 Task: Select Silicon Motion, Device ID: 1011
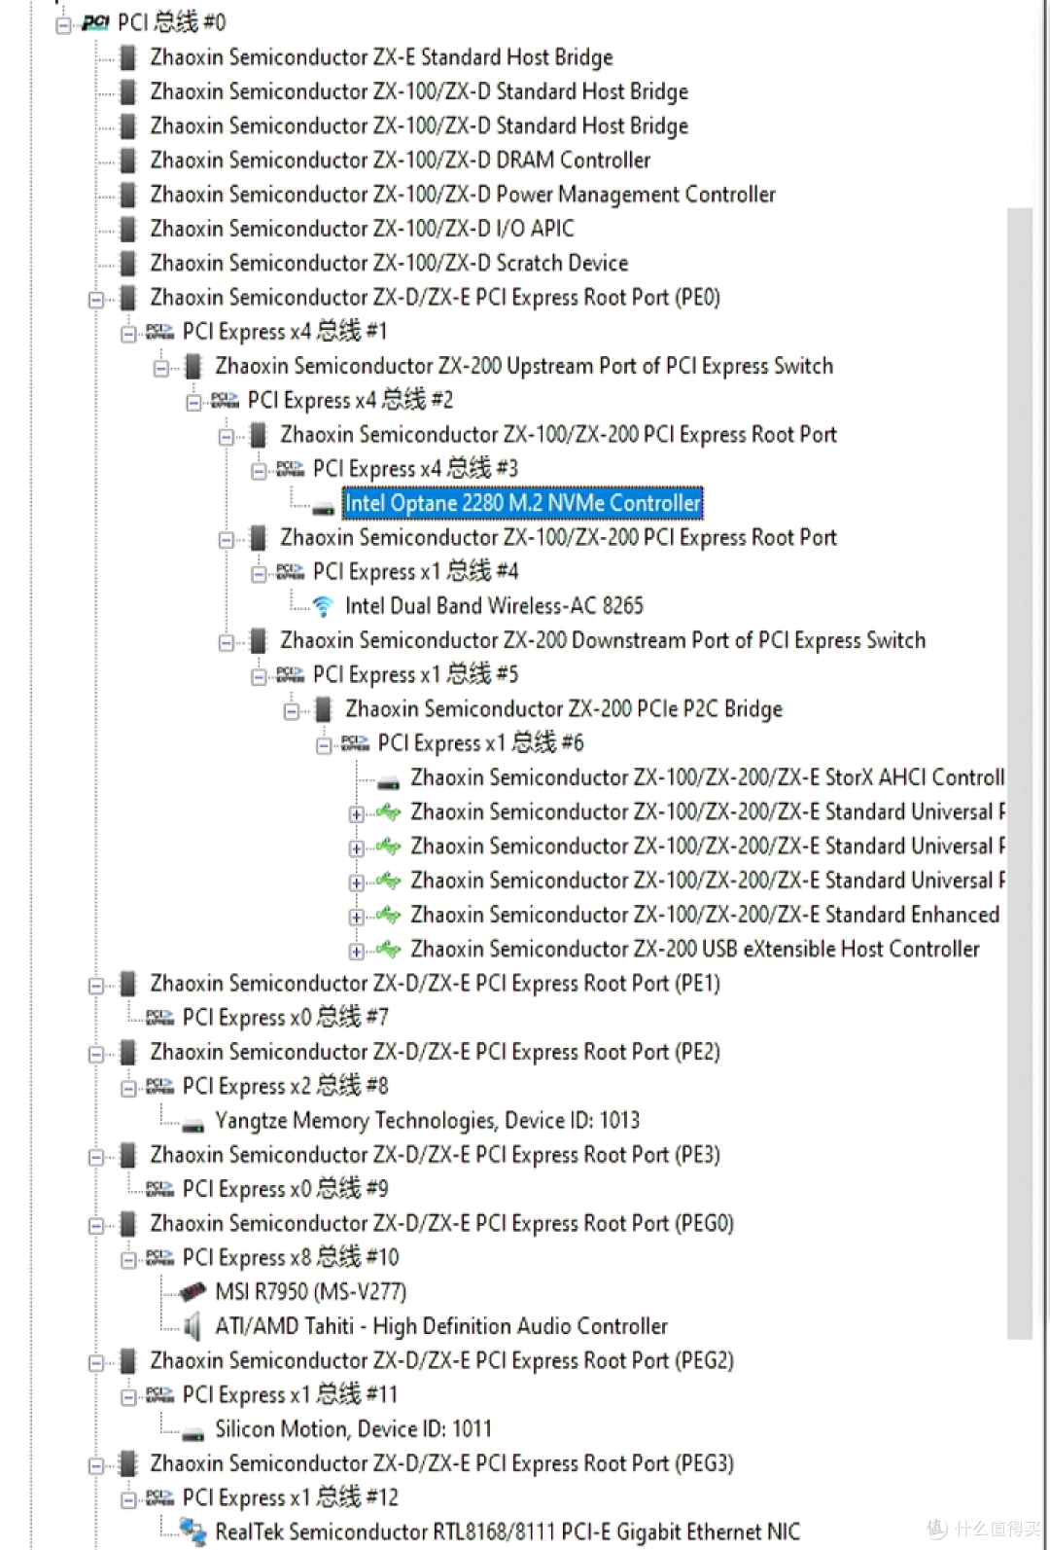coord(354,1429)
